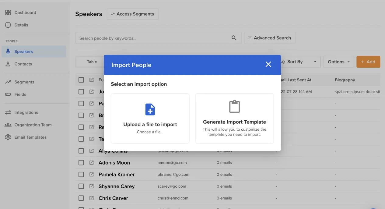Click the Organization Team people icon
This screenshot has height=209, width=385.
click(8, 125)
